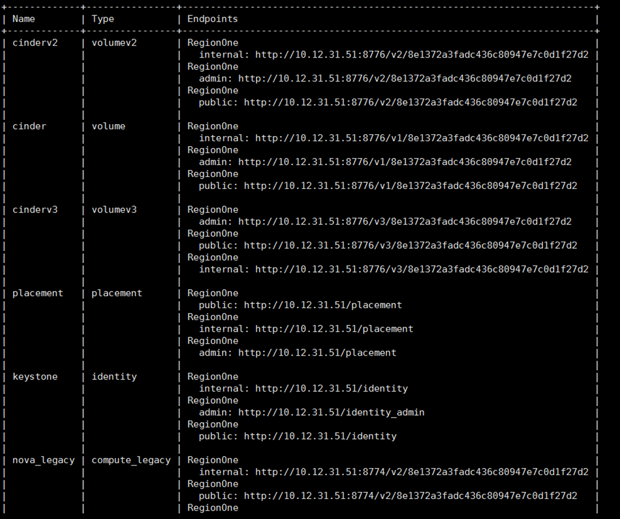Click the keystone admin /identity_admin URL
The height and width of the screenshot is (519, 620).
pyautogui.click(x=331, y=412)
